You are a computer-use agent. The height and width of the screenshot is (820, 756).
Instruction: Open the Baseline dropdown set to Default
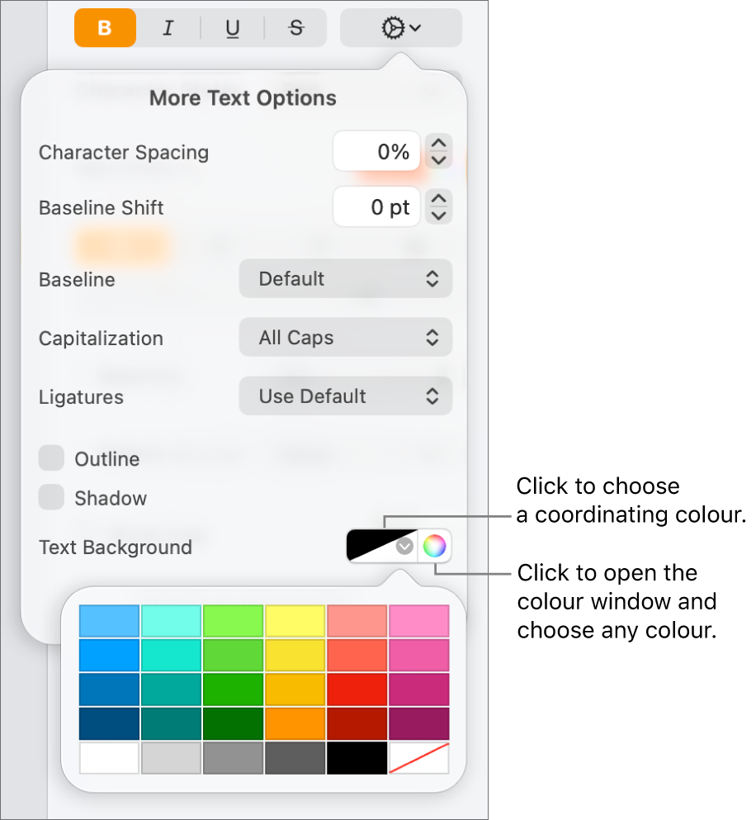coord(345,278)
